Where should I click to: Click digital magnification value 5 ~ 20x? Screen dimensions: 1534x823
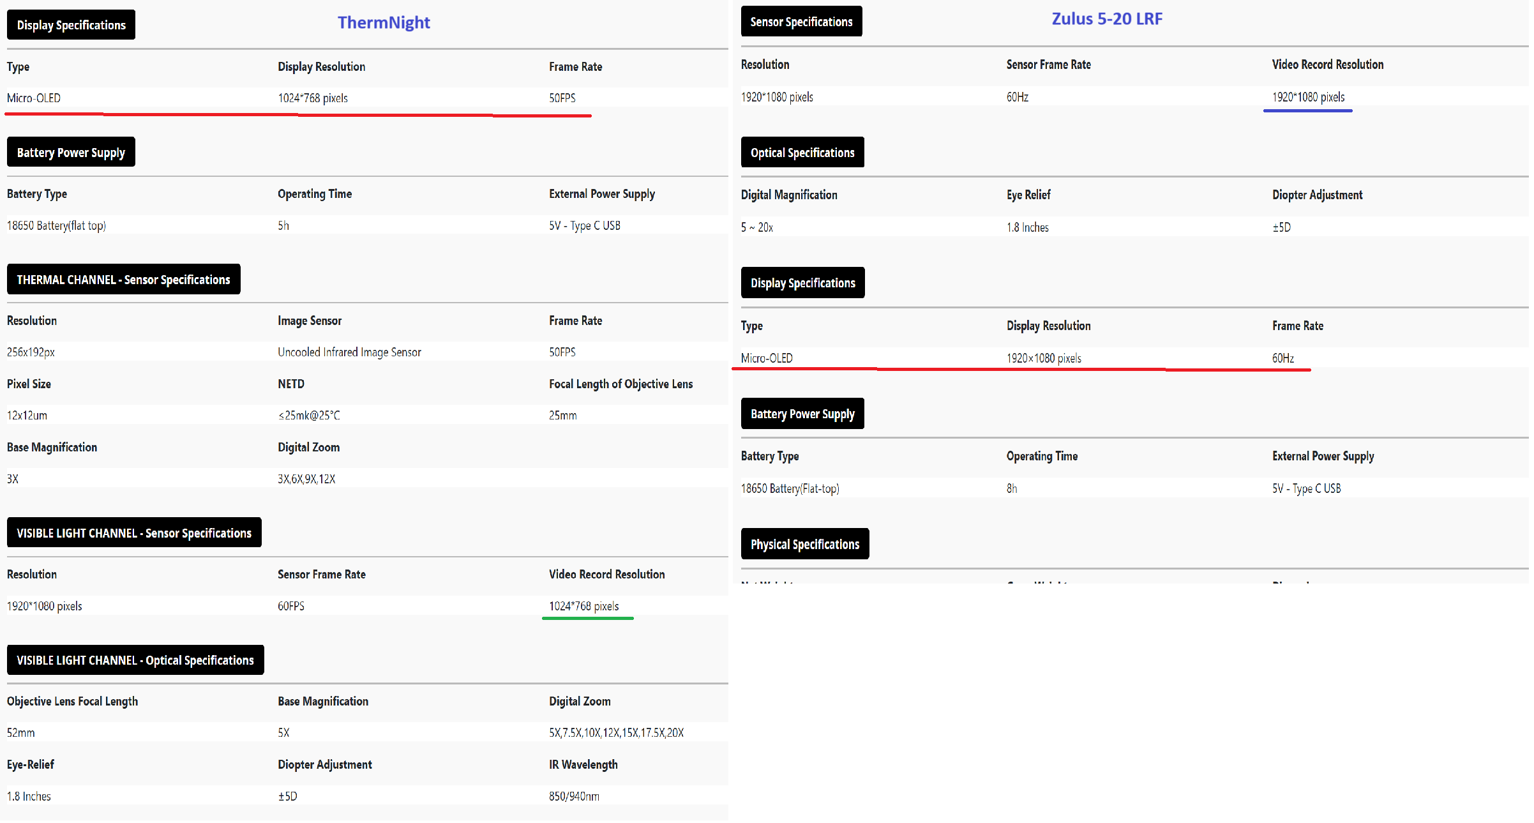point(756,227)
